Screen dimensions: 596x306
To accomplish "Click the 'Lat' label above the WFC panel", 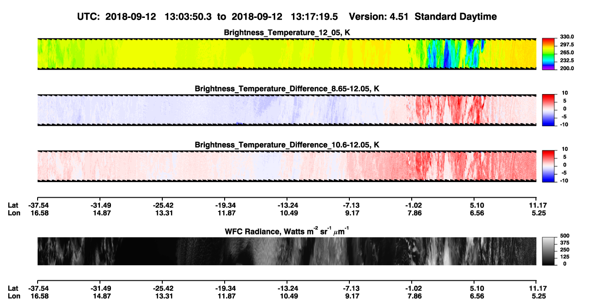I will pos(13,205).
